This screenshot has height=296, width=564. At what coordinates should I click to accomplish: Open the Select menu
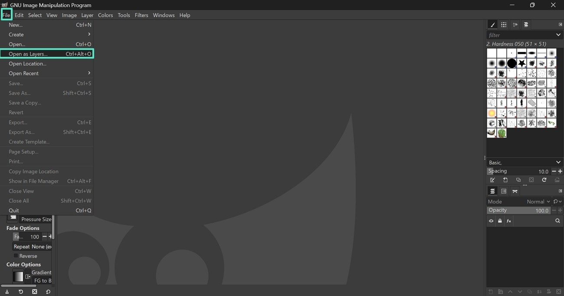35,15
